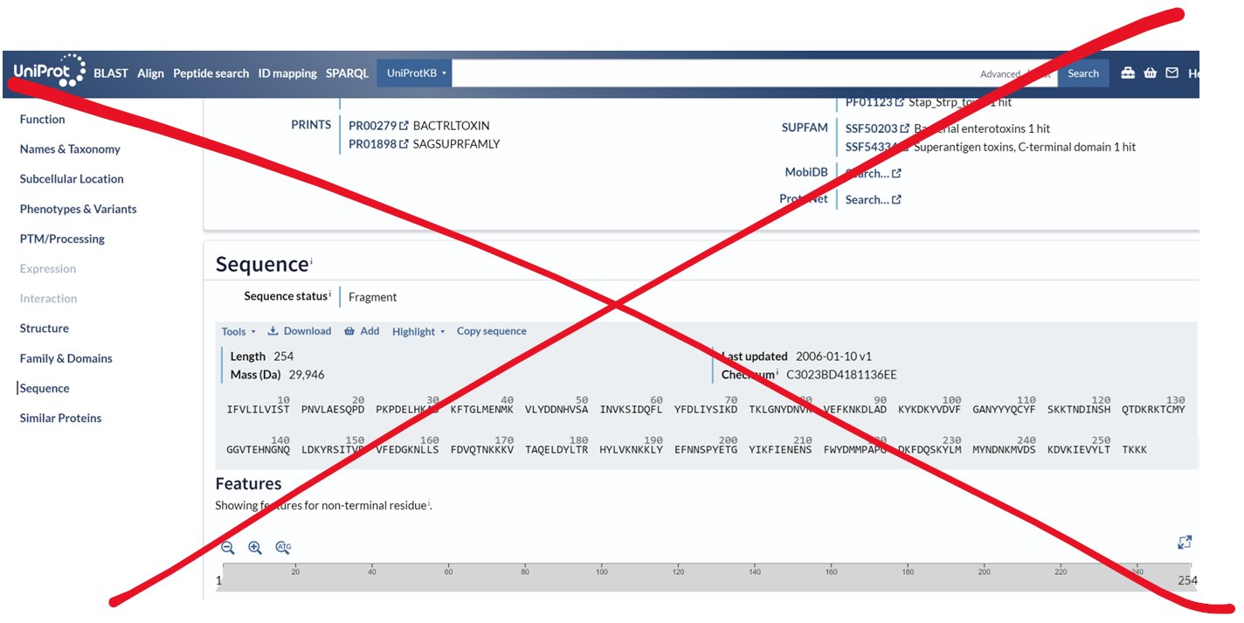Click position 100 on the feature ruler

coord(602,571)
